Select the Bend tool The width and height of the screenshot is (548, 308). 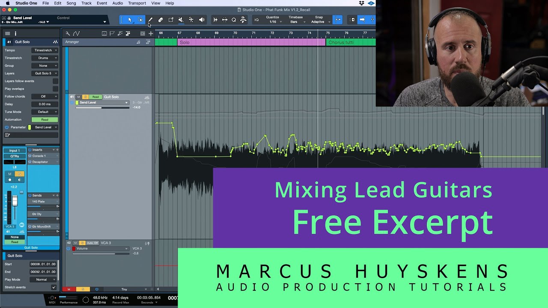(x=191, y=20)
